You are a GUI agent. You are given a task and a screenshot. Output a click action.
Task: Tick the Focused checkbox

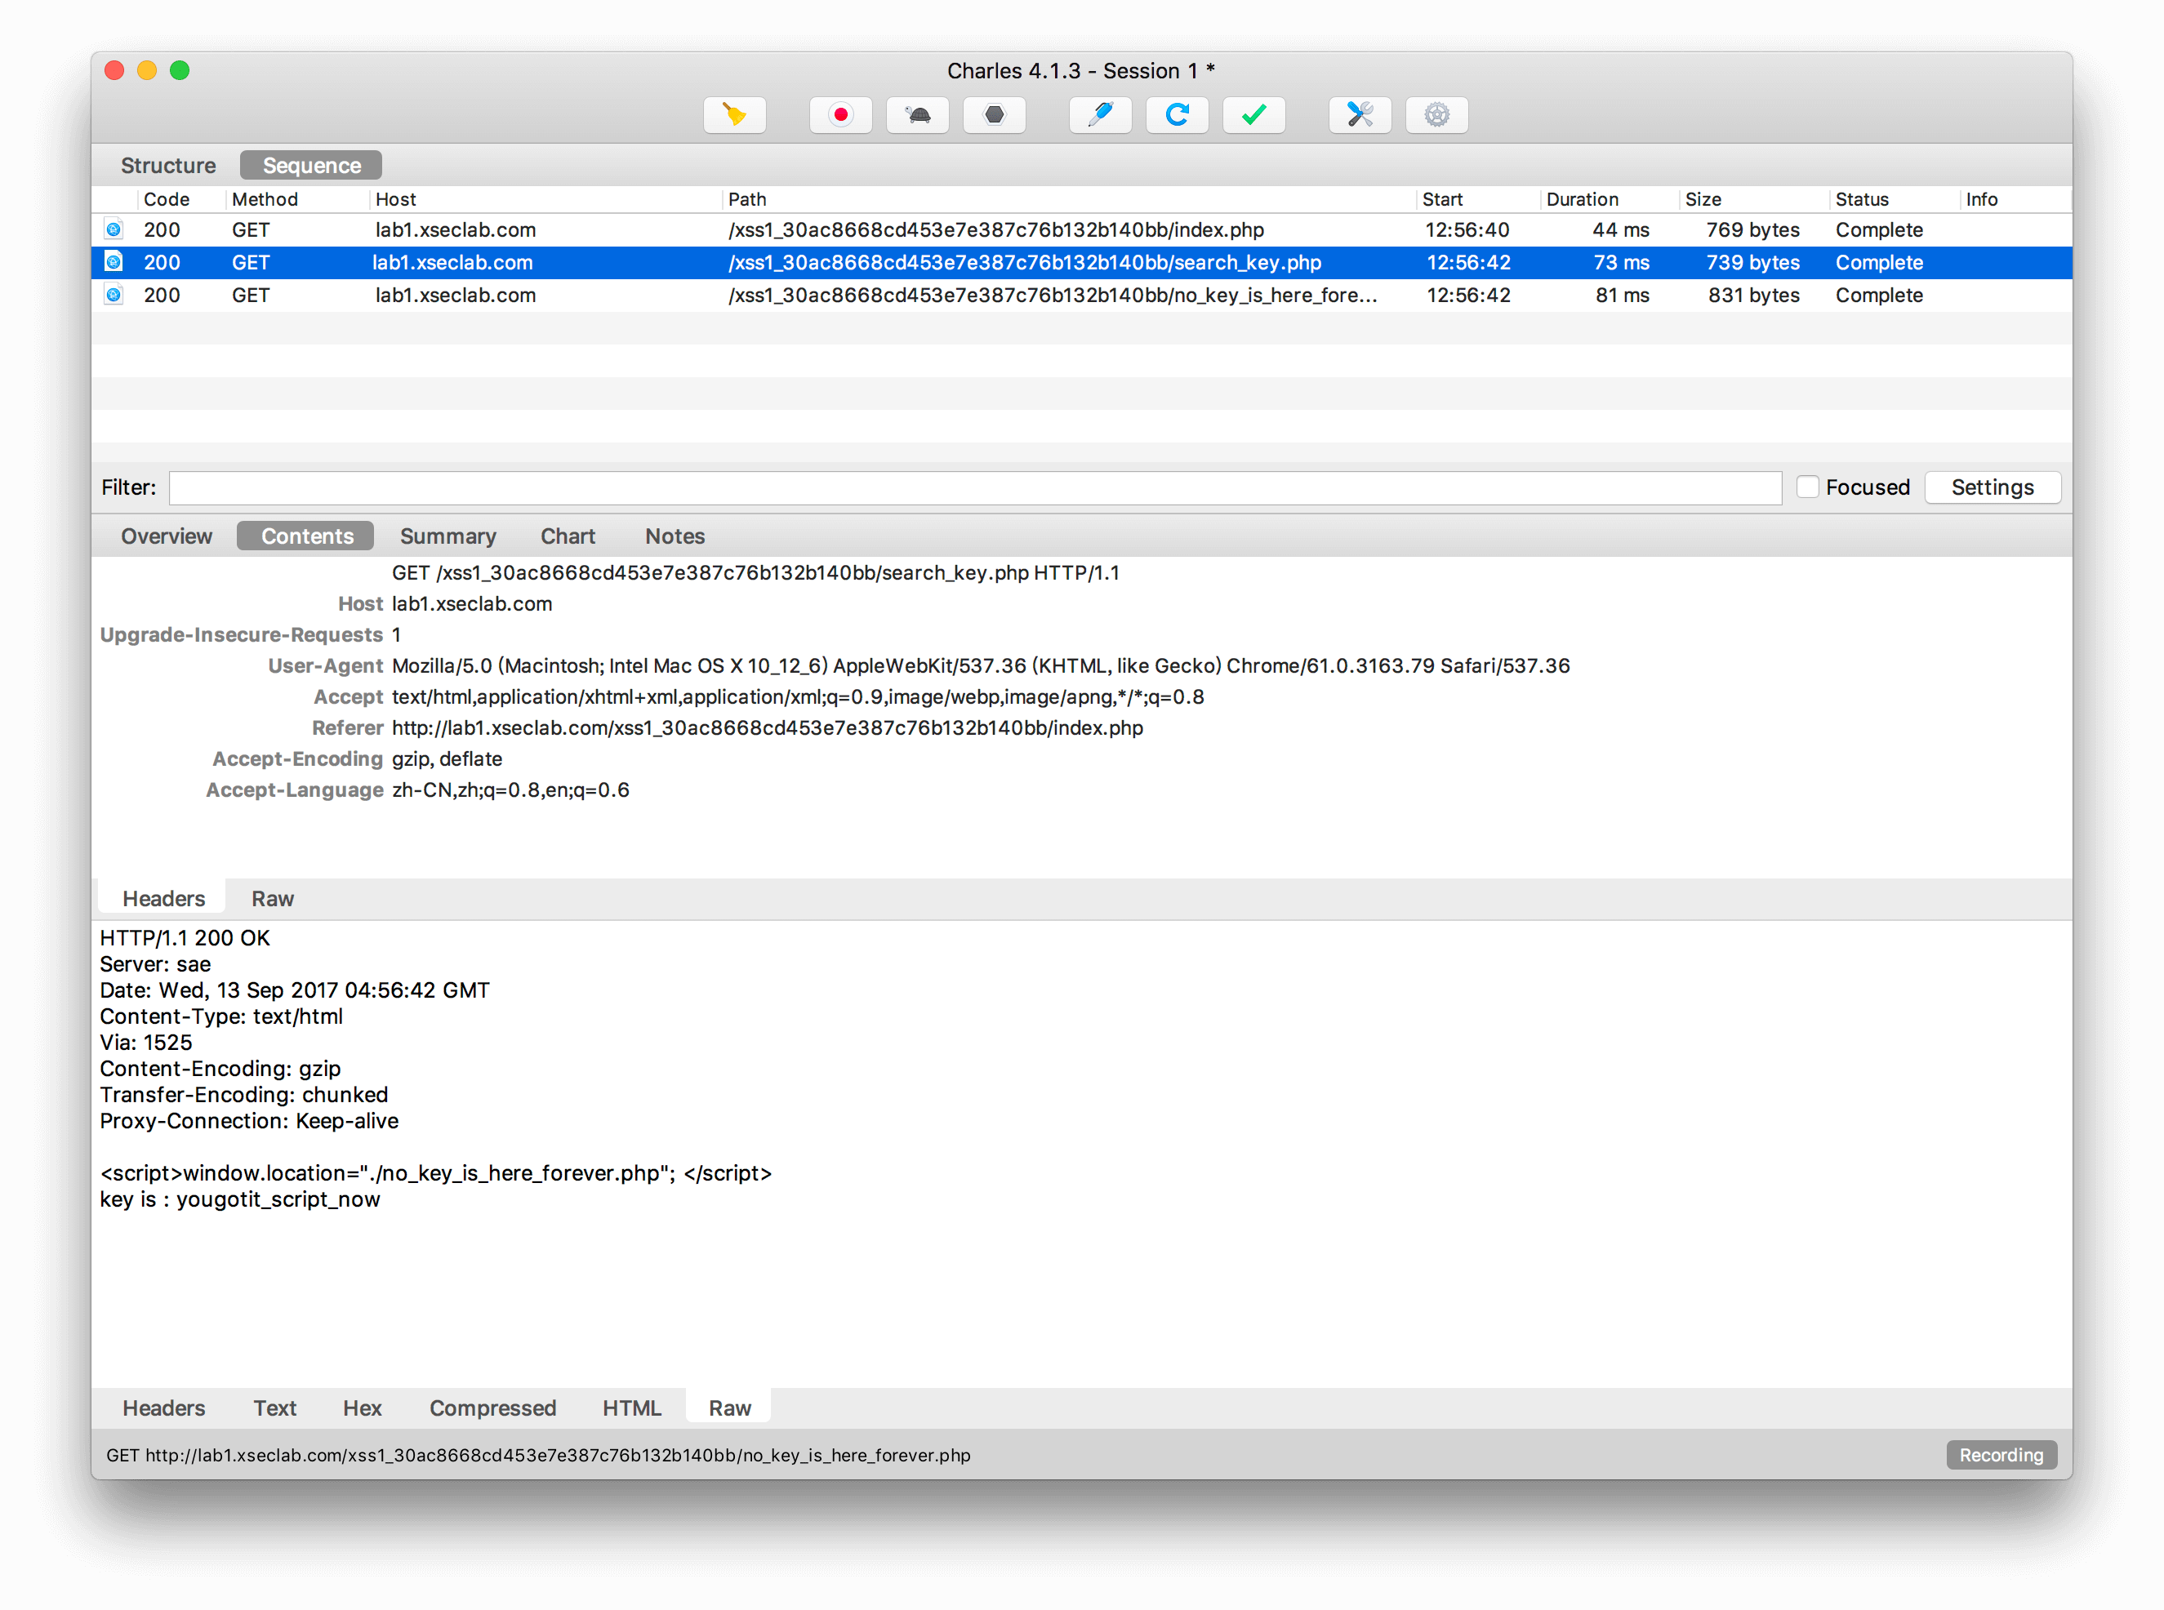(x=1807, y=487)
